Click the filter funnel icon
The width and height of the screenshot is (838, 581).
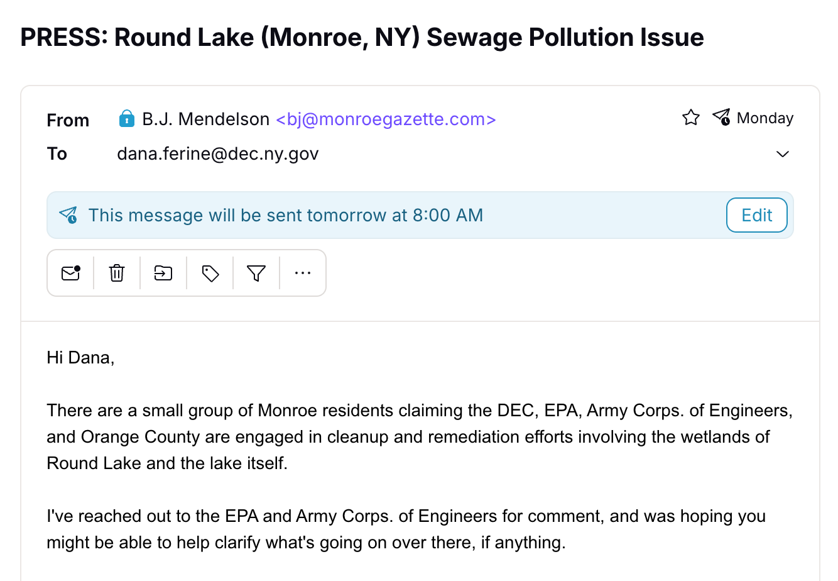point(256,273)
